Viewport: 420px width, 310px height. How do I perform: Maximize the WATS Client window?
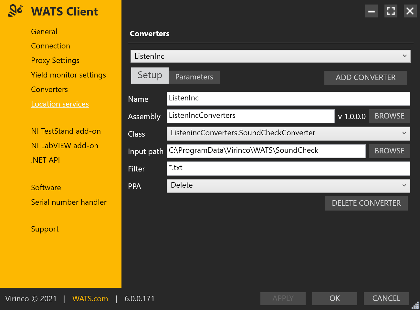391,11
